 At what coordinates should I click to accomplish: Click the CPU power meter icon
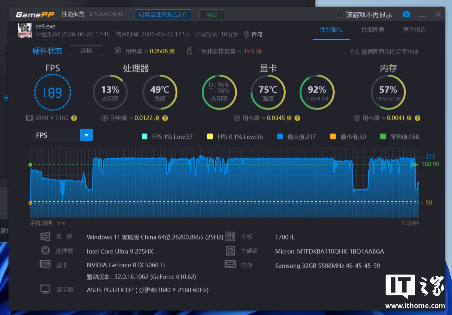click(105, 118)
